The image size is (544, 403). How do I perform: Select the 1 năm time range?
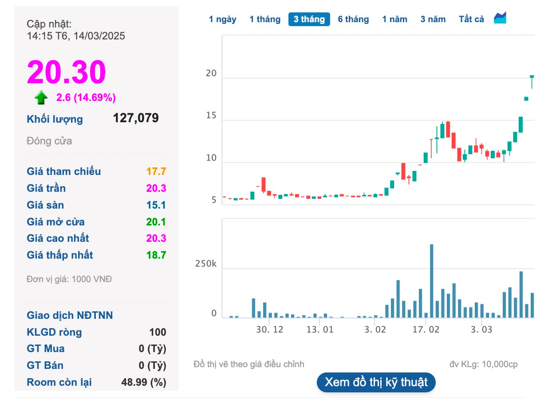(x=395, y=19)
